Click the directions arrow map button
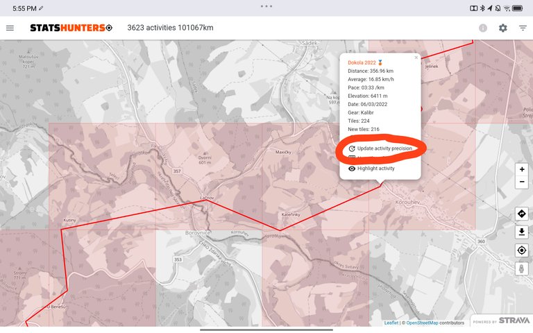The height and width of the screenshot is (333, 533). click(x=522, y=214)
